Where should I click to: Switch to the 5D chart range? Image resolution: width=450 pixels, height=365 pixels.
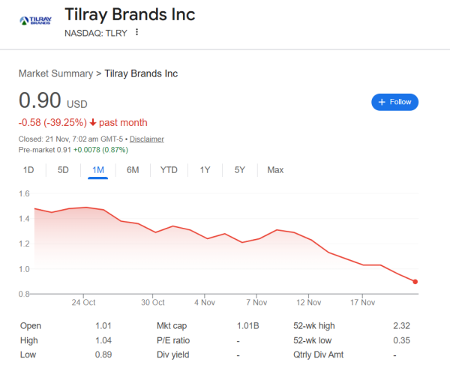[x=63, y=170]
